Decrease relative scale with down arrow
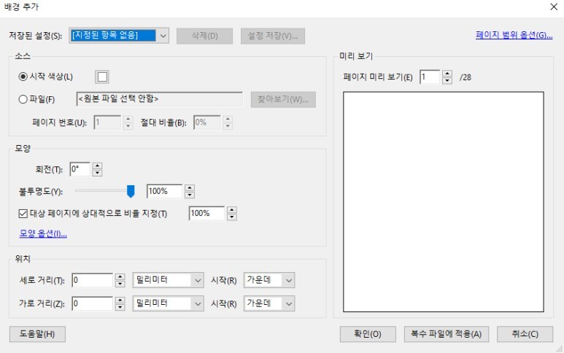564x353 pixels. point(232,217)
